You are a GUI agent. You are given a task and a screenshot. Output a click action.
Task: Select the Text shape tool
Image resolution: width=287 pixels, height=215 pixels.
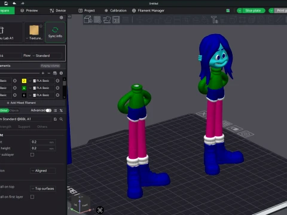[x=215, y=20]
